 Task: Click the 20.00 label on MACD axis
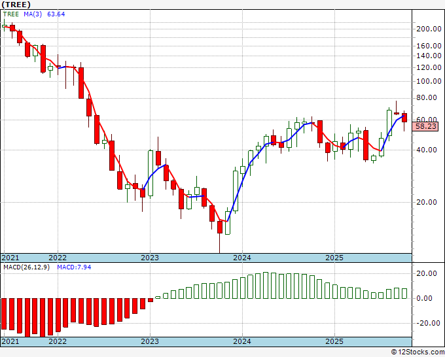pyautogui.click(x=427, y=273)
